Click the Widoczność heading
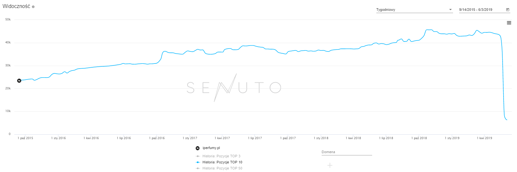 pos(16,6)
